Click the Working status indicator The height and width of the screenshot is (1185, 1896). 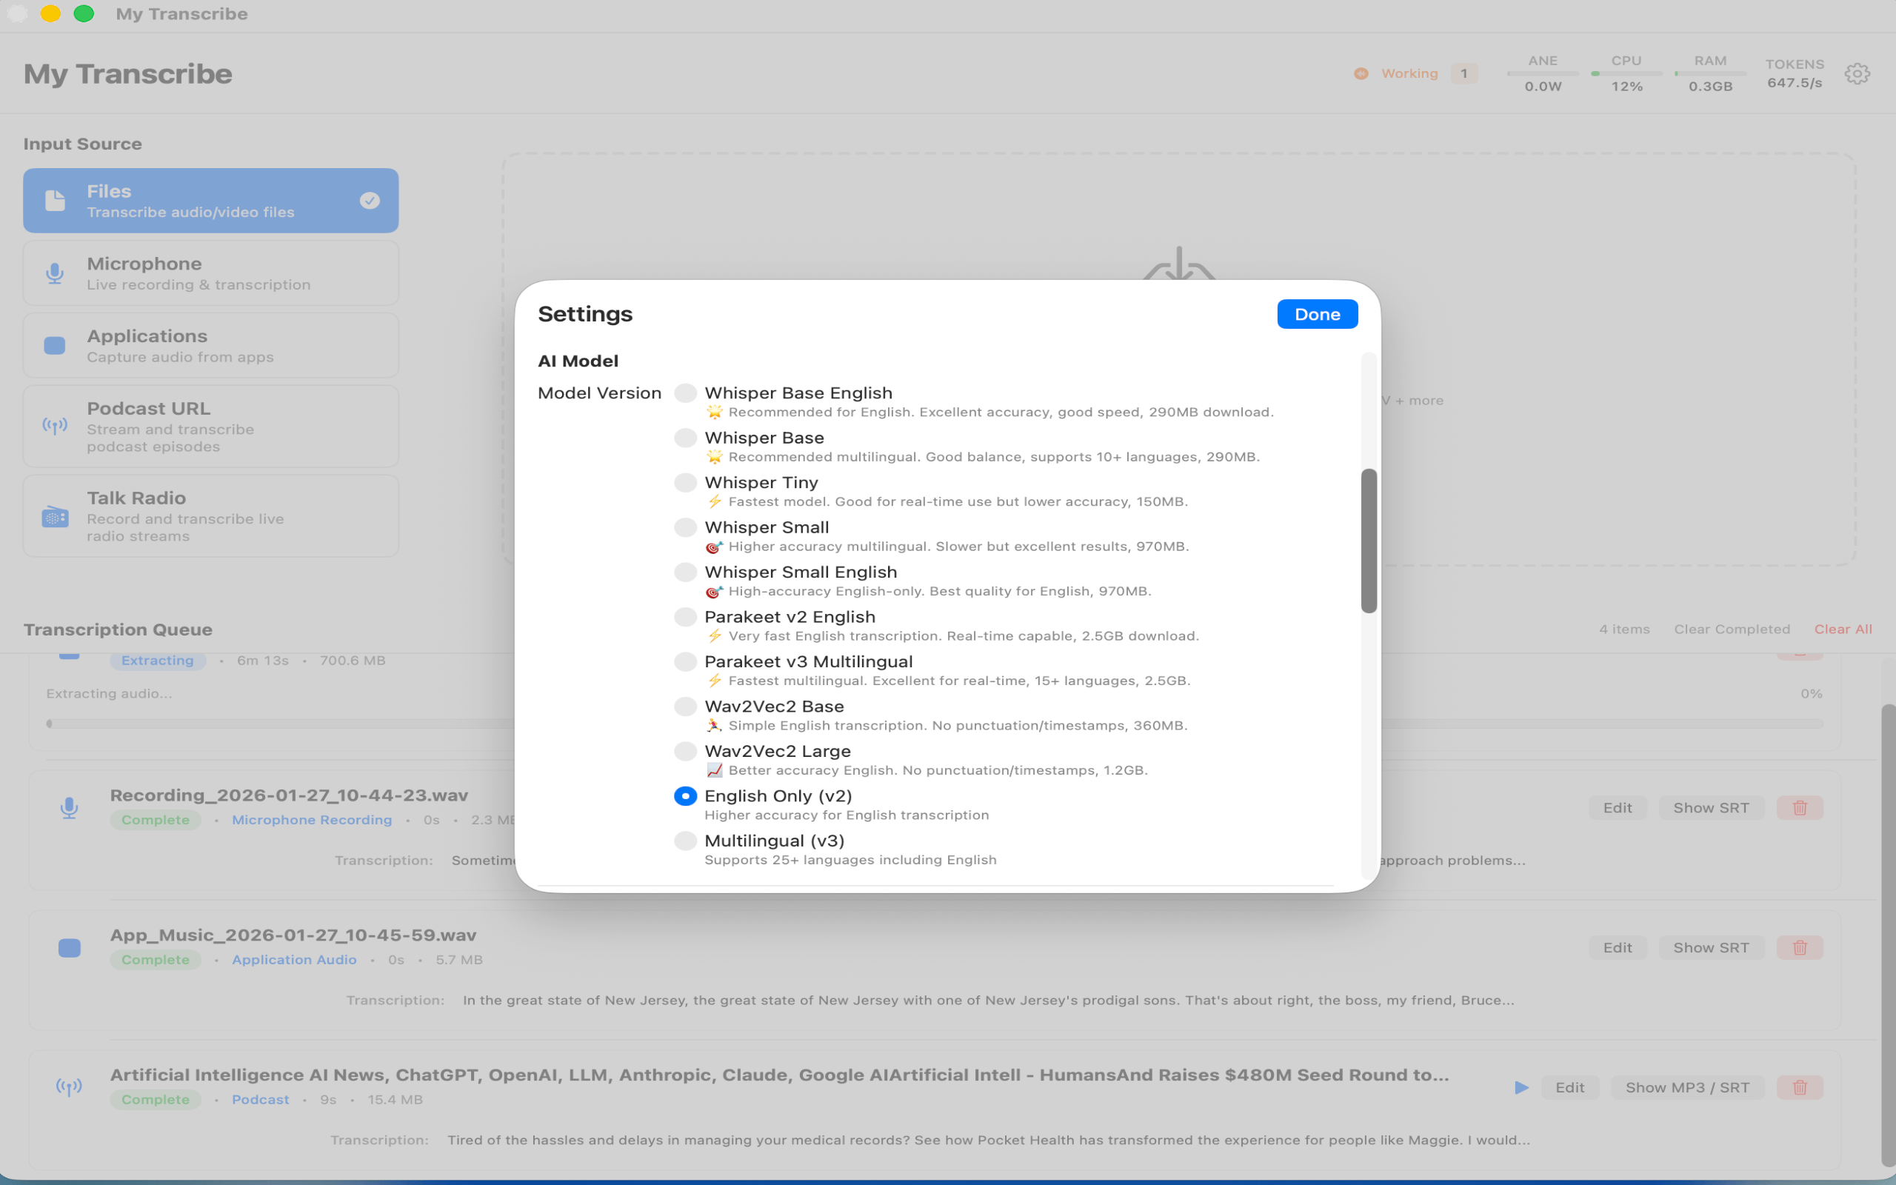[x=1409, y=73]
